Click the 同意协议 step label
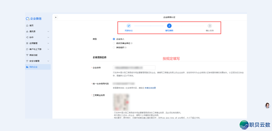Image resolution: width=272 pixels, height=131 pixels. (x=129, y=31)
